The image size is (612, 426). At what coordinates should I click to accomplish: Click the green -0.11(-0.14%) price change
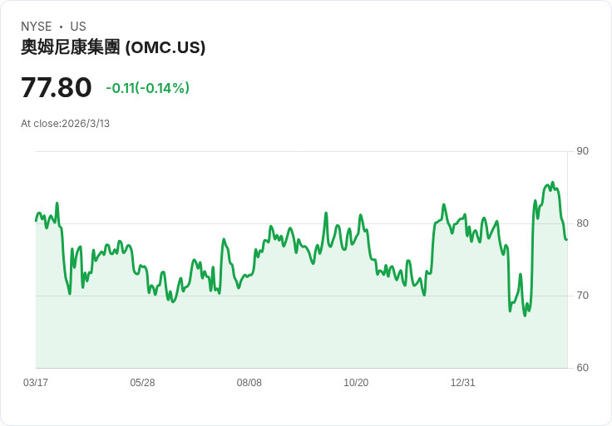click(147, 88)
